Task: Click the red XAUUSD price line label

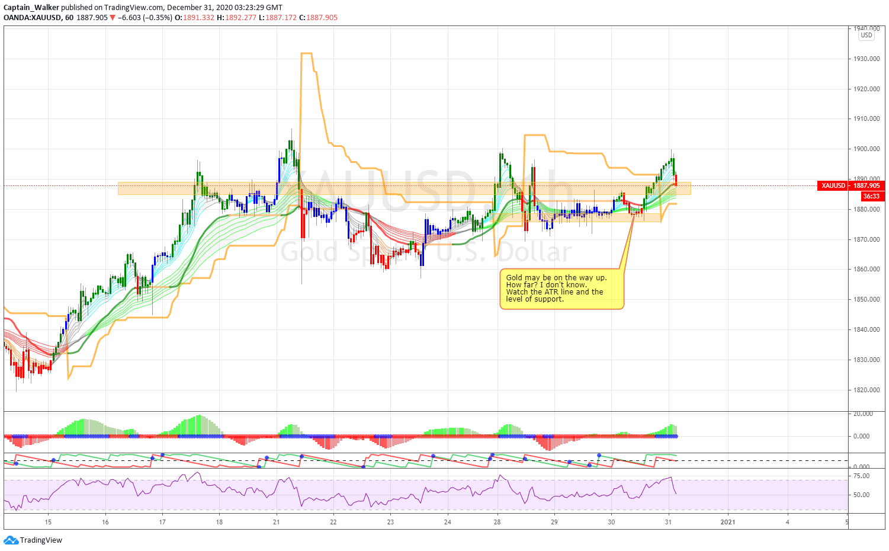Action: [833, 185]
